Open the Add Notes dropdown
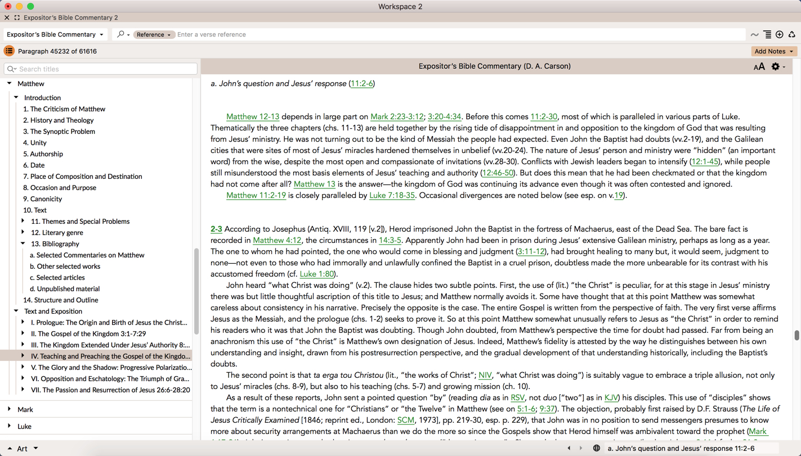This screenshot has width=801, height=456. tap(774, 51)
